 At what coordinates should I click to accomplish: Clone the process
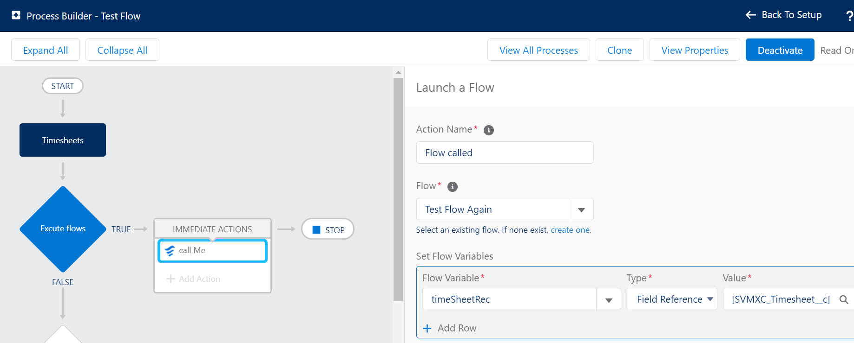pyautogui.click(x=620, y=50)
